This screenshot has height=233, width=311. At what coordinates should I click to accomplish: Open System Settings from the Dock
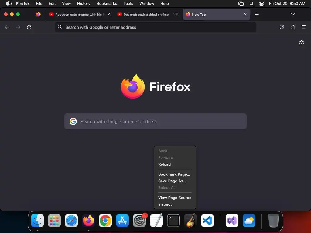tap(139, 221)
